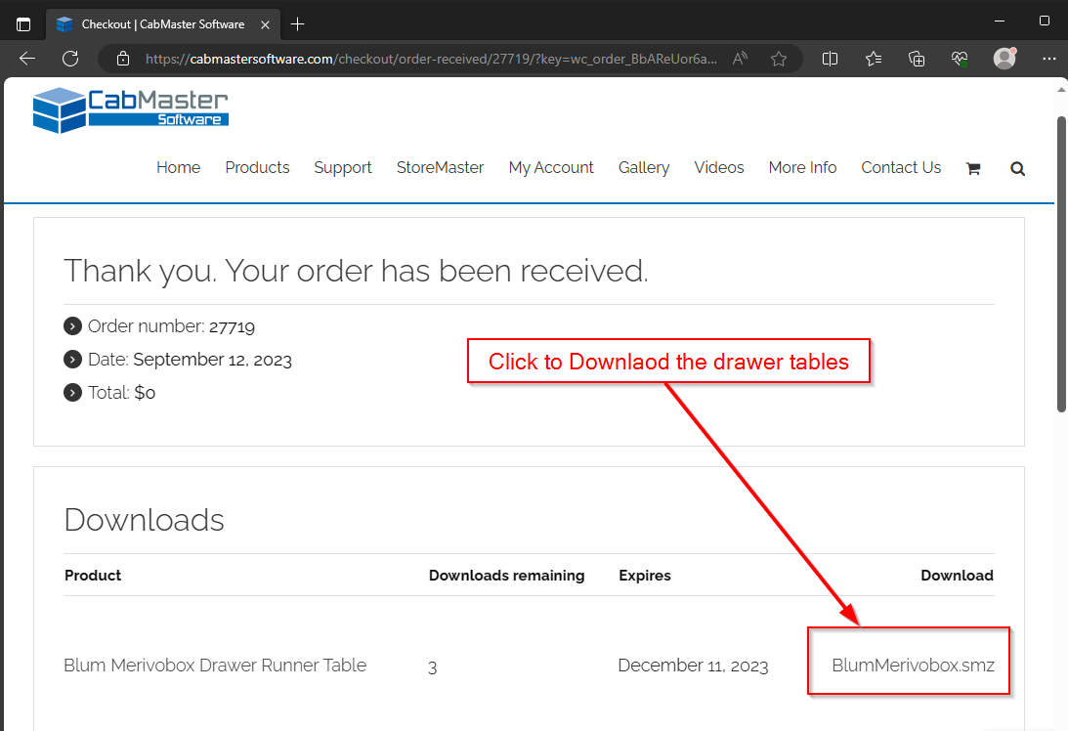This screenshot has height=731, width=1068.
Task: Open the Contact Us page
Action: click(x=901, y=167)
